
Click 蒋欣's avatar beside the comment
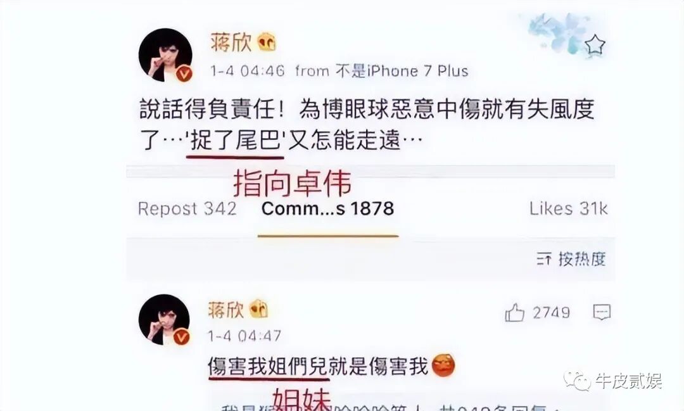coord(164,320)
